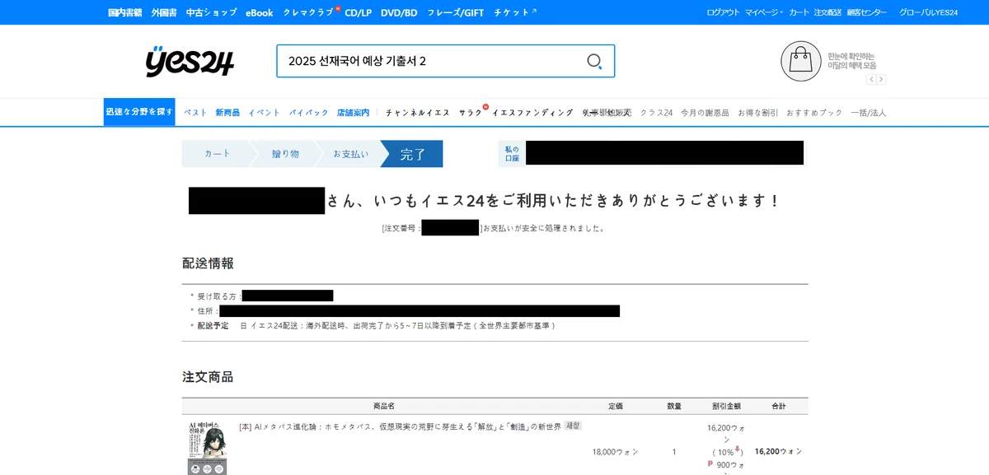
Task: Open サラク link
Action: pyautogui.click(x=471, y=113)
